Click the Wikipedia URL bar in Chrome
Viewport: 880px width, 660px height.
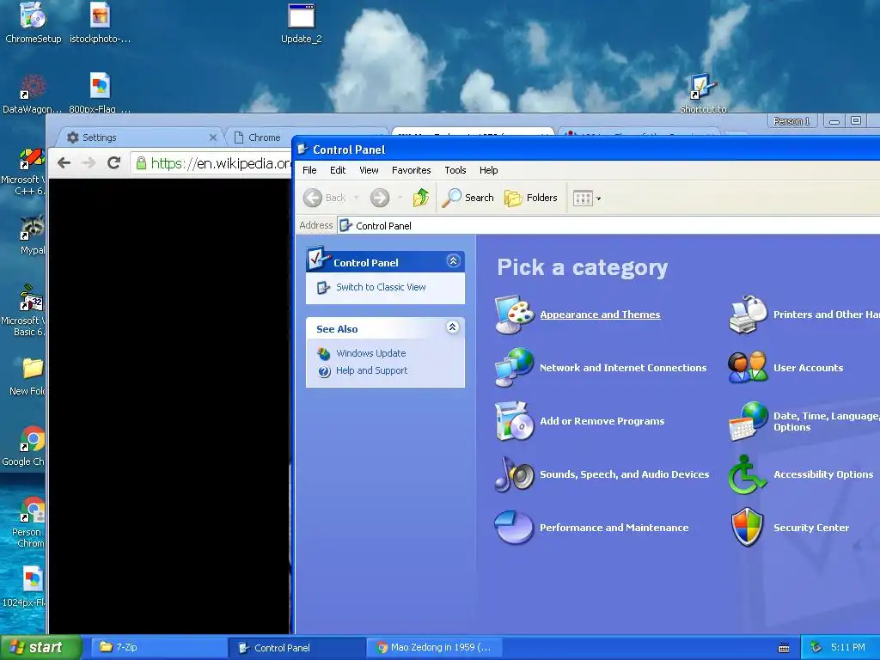point(212,163)
